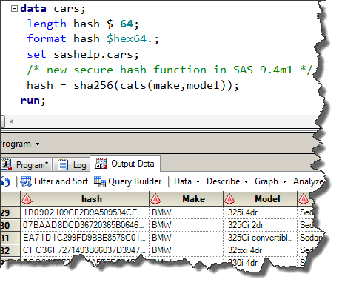The image size is (342, 288).
Task: Click the scroll-left arrow of code editor
Action: click(x=11, y=121)
